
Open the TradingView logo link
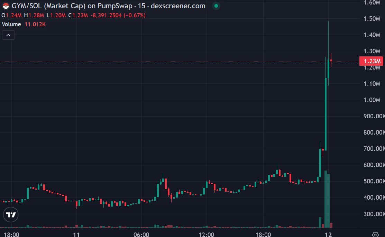tap(11, 215)
